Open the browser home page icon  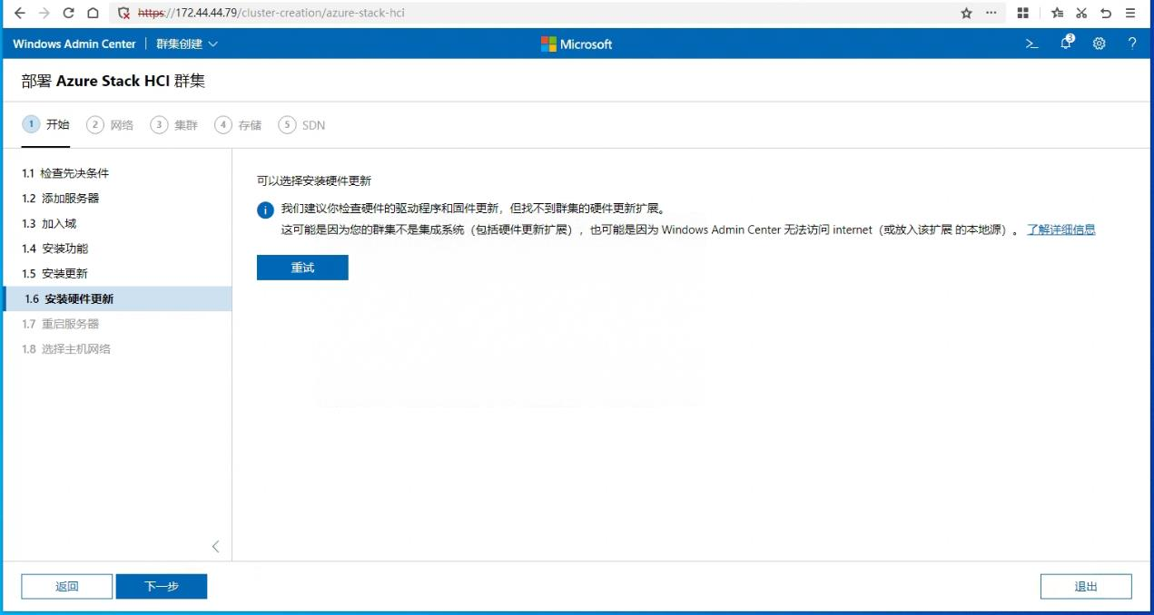(x=93, y=14)
